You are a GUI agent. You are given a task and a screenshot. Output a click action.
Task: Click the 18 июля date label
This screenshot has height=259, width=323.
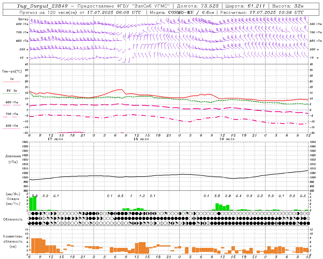[x=141, y=139]
